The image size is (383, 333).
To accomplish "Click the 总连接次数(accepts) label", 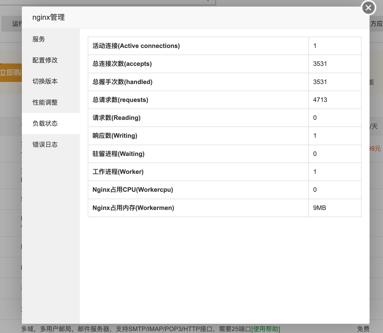I will [x=122, y=64].
